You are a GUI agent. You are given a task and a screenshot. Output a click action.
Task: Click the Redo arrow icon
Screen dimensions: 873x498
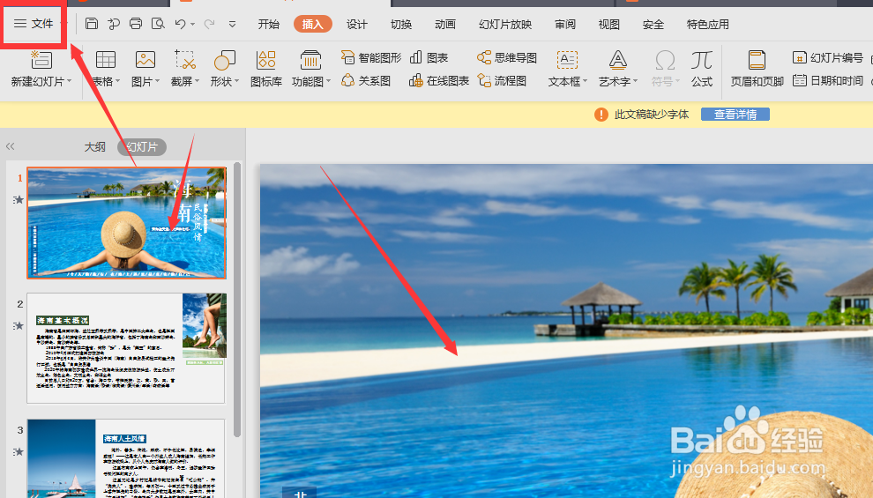point(209,24)
